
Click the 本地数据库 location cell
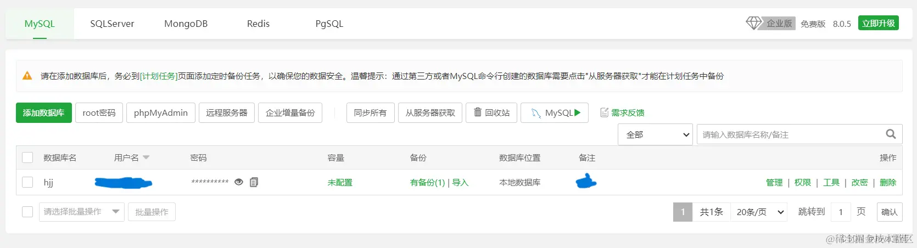[519, 182]
